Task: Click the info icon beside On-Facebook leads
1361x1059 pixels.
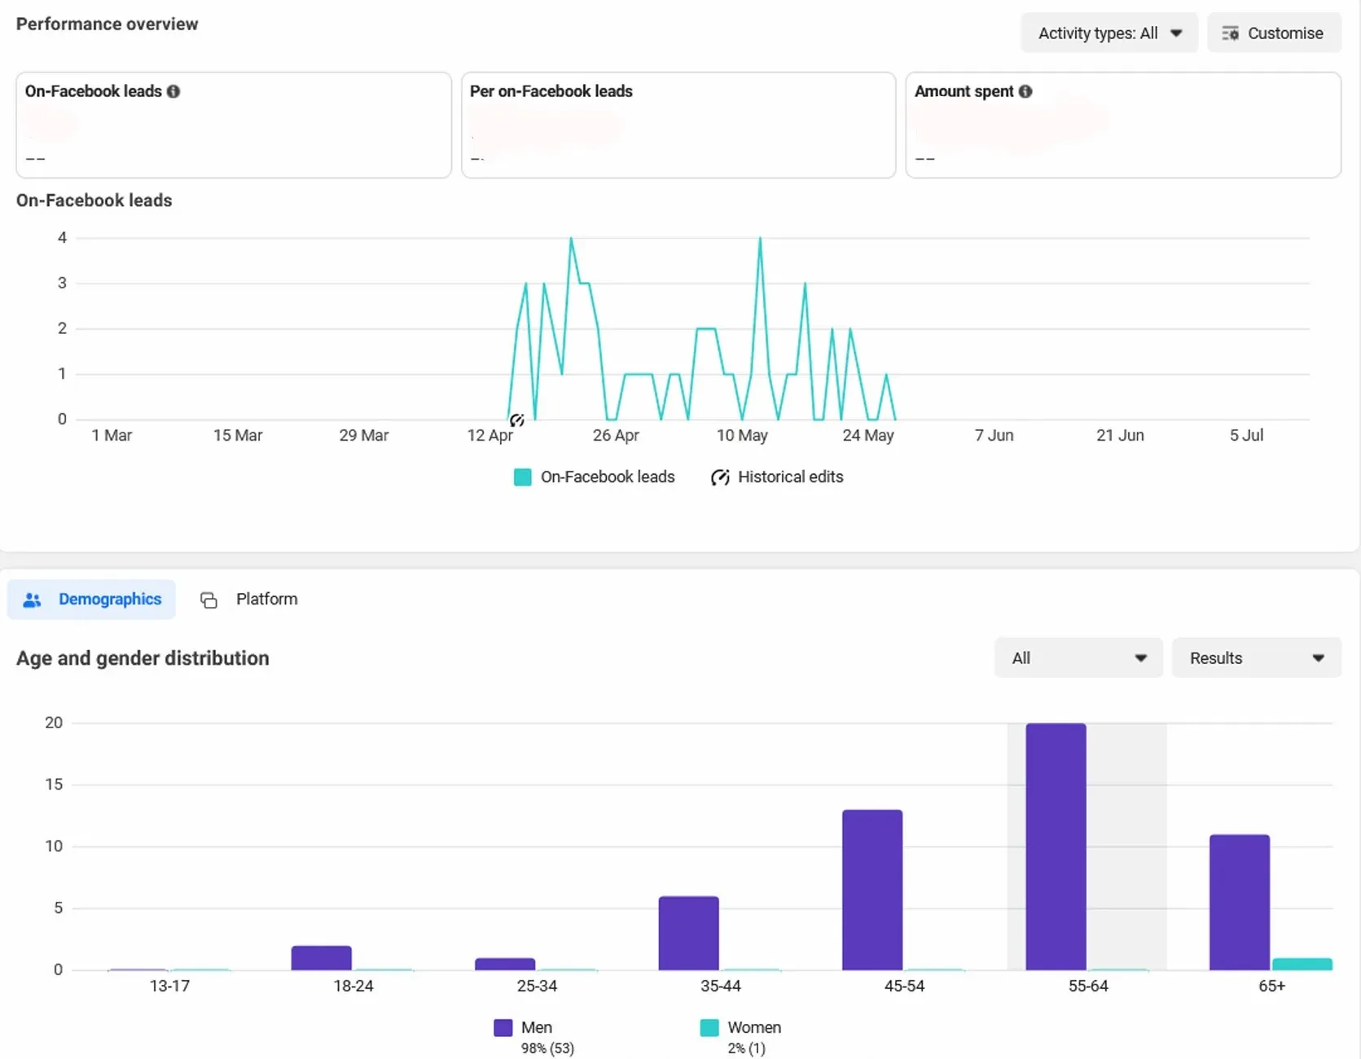Action: [173, 91]
